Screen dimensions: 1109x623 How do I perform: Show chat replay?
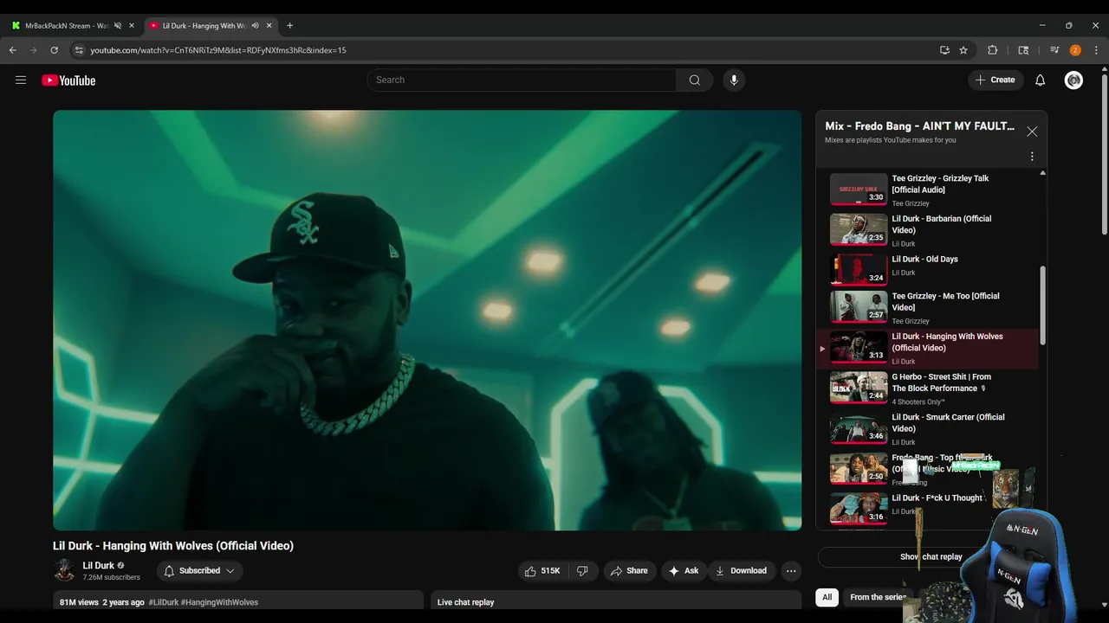click(x=931, y=556)
